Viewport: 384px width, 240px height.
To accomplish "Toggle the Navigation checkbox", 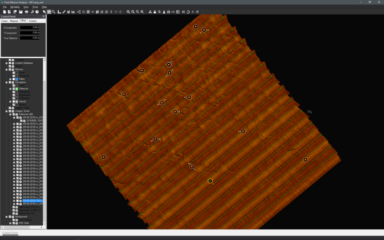I will 10,82.
